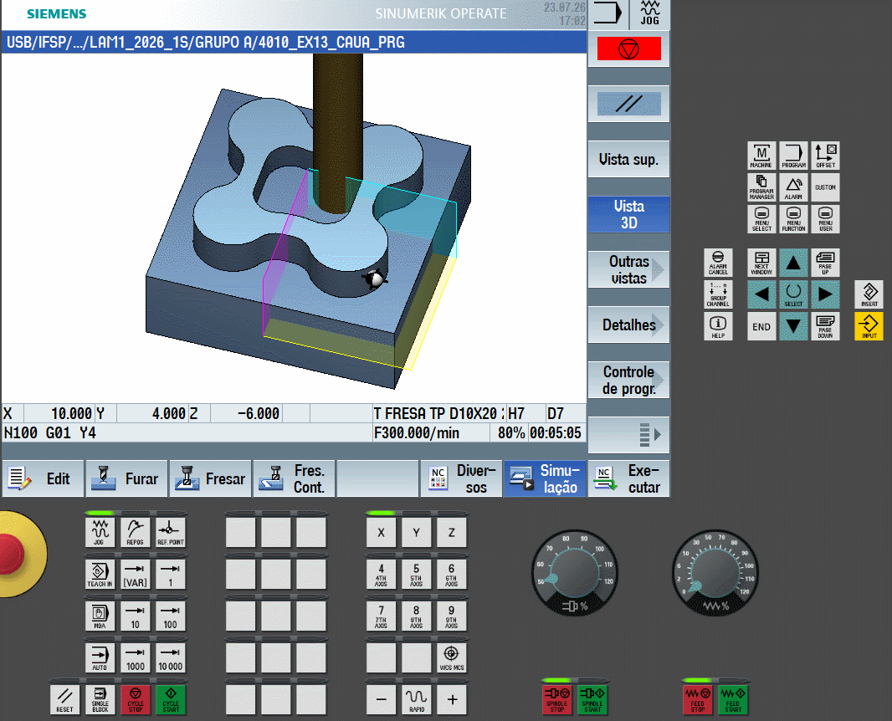Open the ALARM key

click(x=793, y=187)
